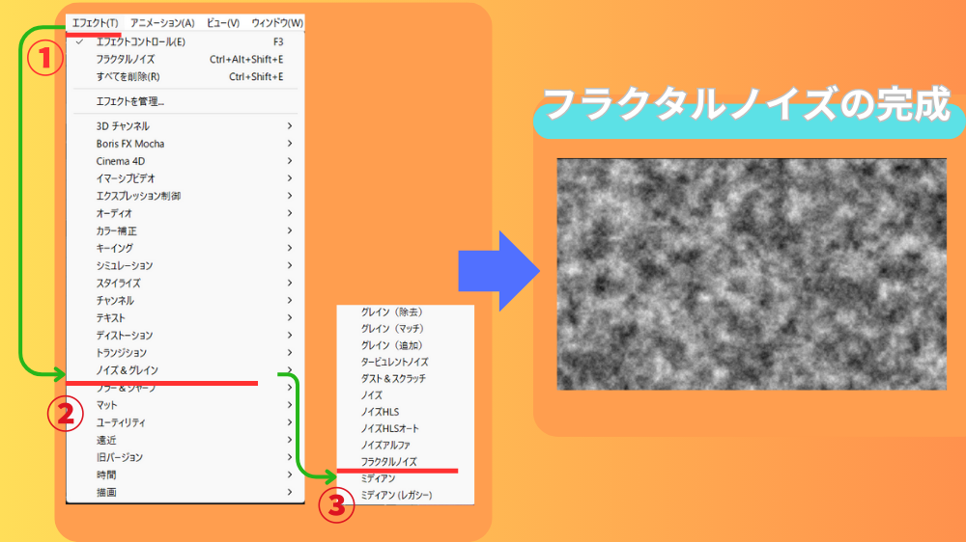The image size is (966, 542).
Task: Toggle the checked エフェクトコントロール(E) item
Action: (x=141, y=42)
